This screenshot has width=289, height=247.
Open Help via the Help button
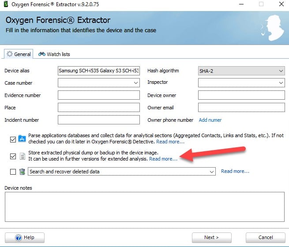(25, 237)
